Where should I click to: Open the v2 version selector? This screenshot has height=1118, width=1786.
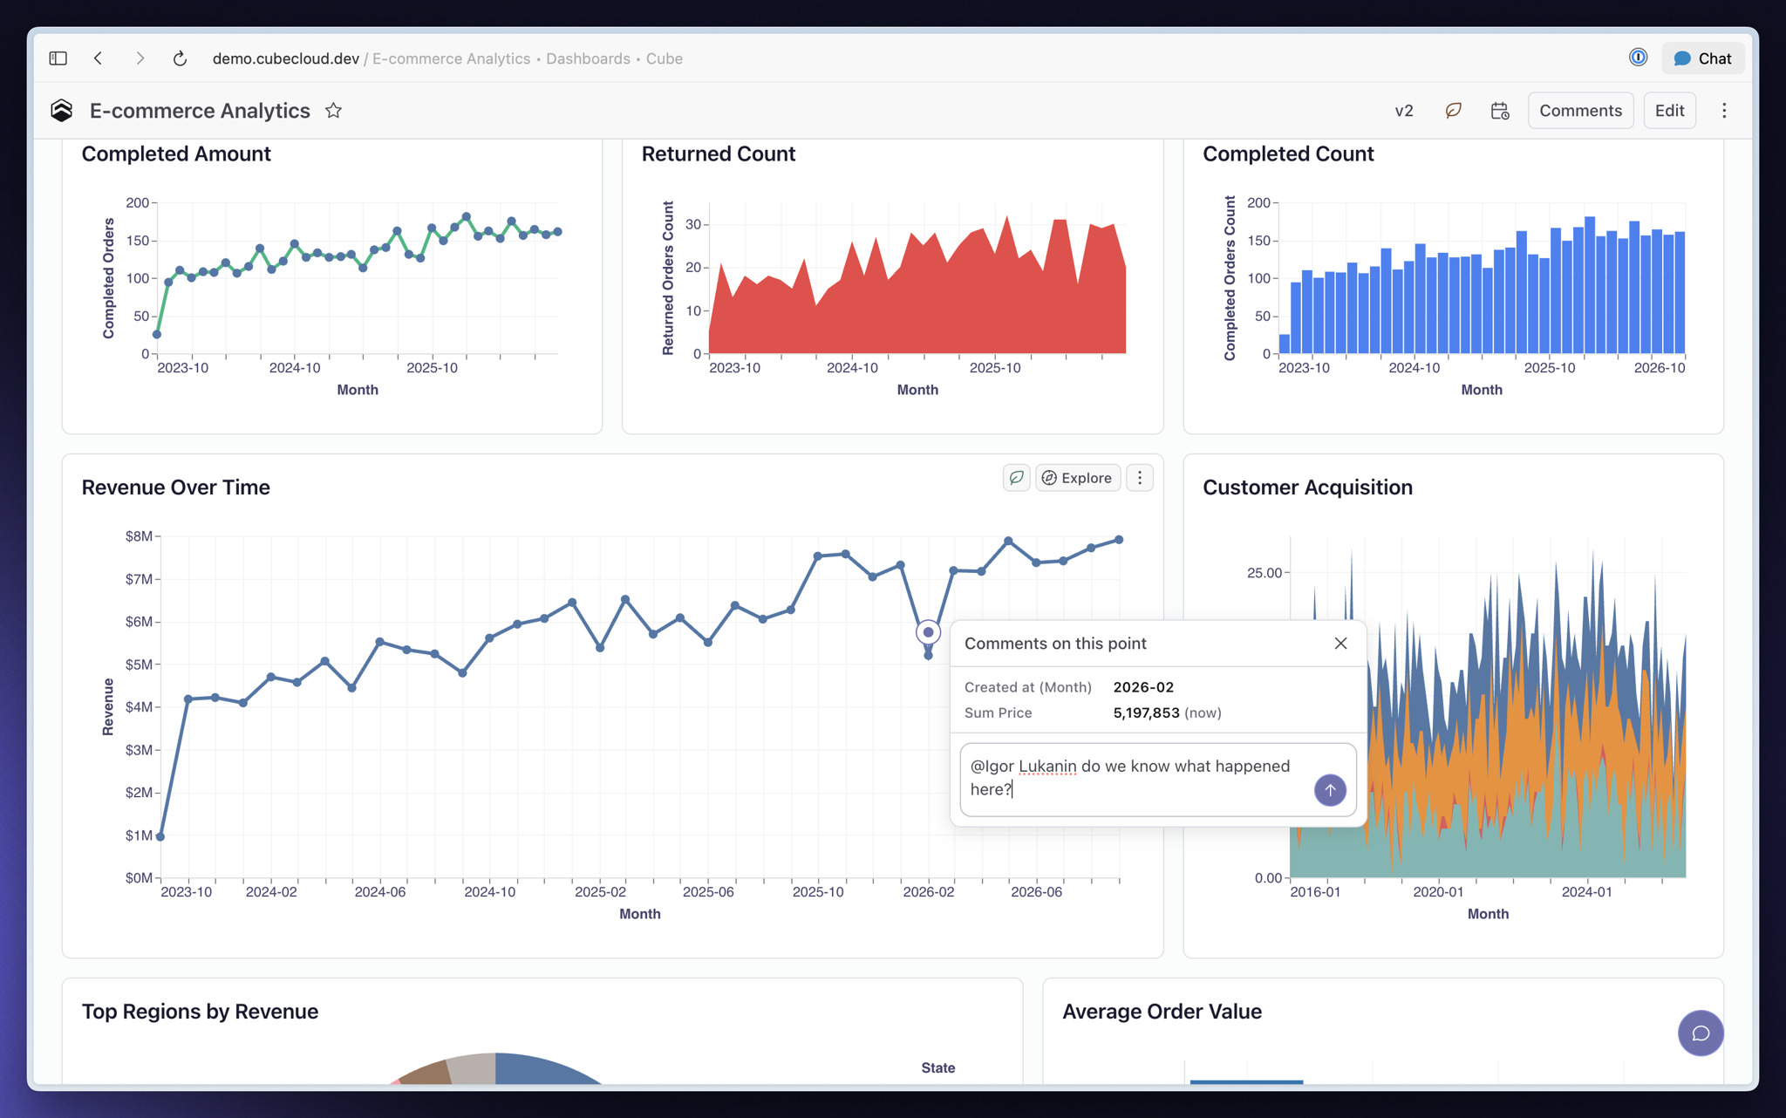(x=1404, y=111)
